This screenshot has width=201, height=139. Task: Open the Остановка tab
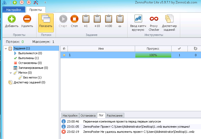click(88, 116)
